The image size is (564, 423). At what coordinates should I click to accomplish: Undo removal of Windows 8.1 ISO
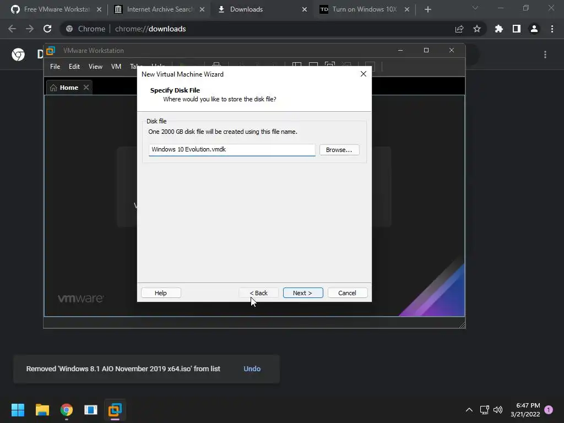[x=252, y=368]
